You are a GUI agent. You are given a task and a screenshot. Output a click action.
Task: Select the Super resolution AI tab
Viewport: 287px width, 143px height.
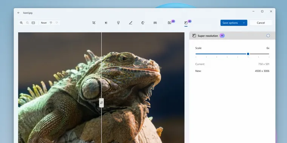pyautogui.click(x=186, y=23)
